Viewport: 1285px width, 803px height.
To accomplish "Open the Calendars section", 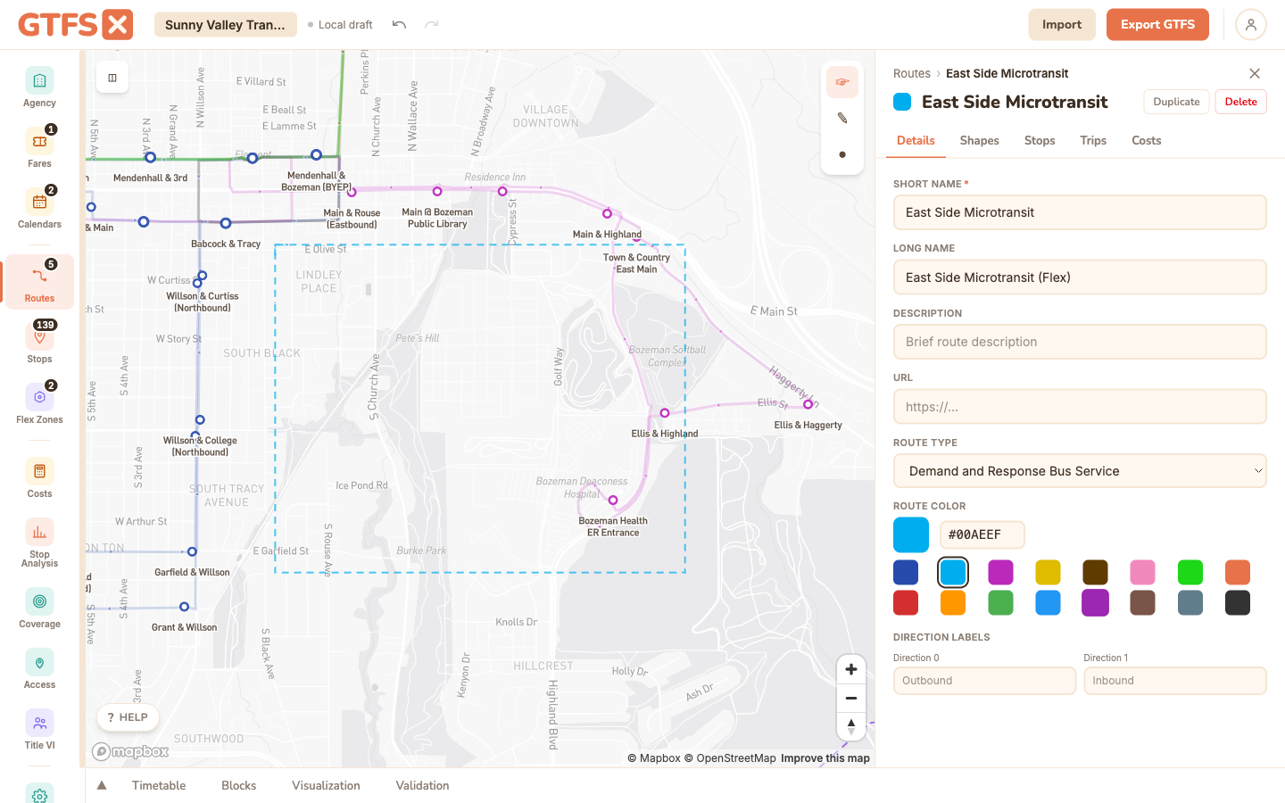I will [39, 210].
